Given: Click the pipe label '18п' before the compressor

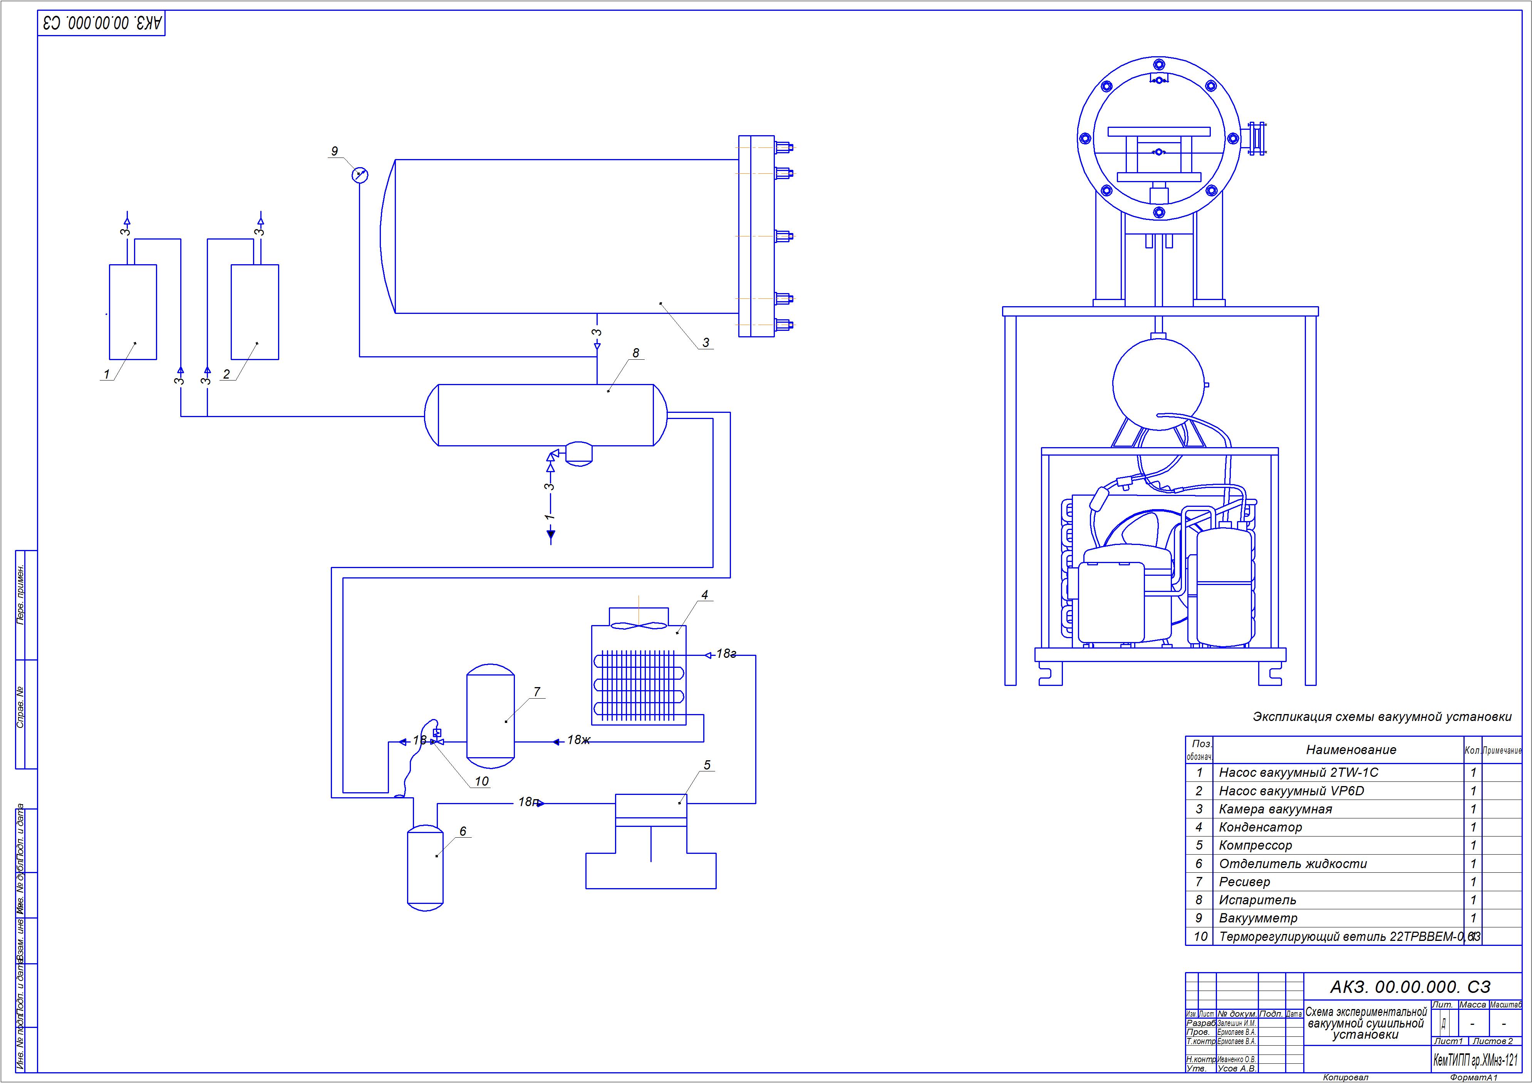Looking at the screenshot, I should pyautogui.click(x=528, y=802).
